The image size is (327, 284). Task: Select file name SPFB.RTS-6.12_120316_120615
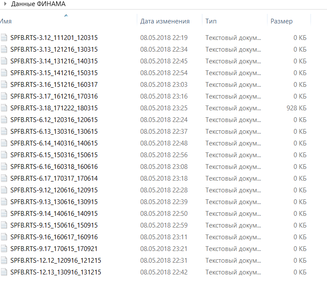[x=54, y=120]
